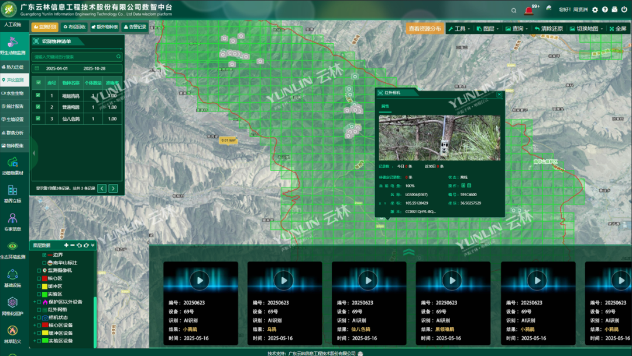Click the plus icon in 图层数据 header

tap(66, 245)
